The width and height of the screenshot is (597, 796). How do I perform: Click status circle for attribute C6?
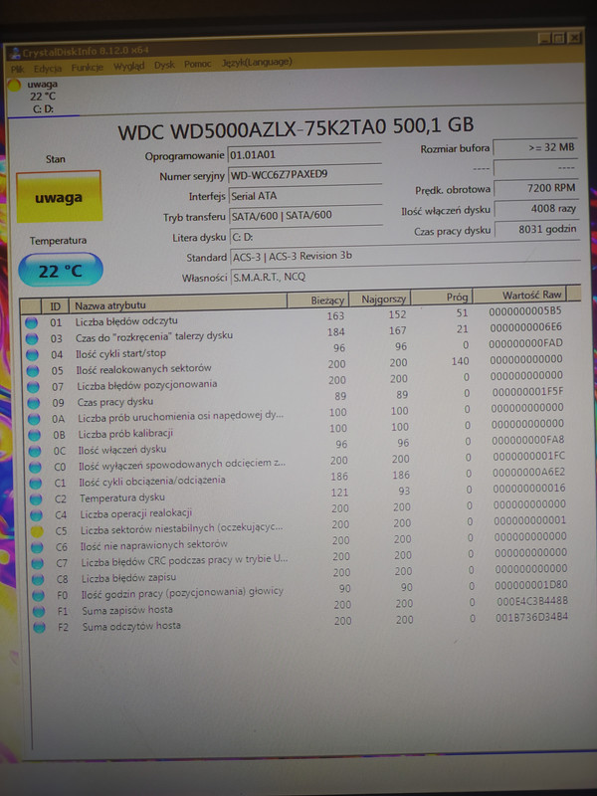click(37, 548)
